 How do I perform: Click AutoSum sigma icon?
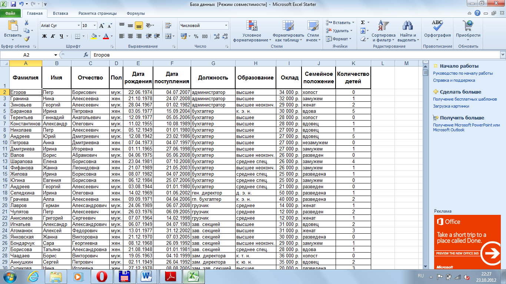[363, 23]
